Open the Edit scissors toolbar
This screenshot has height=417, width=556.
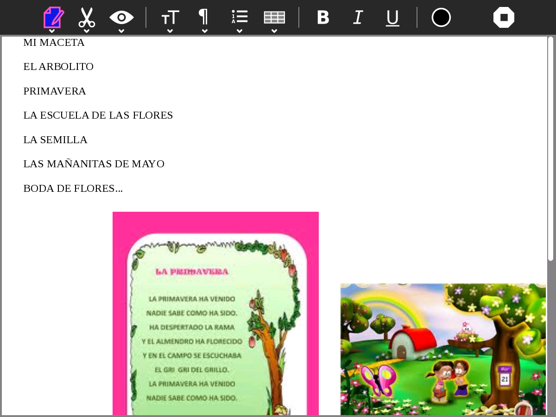tap(87, 18)
